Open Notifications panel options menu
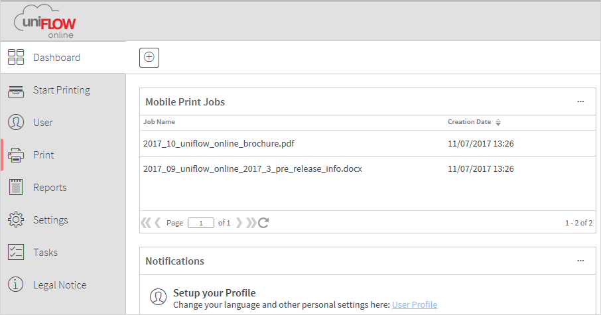This screenshot has height=315, width=601. (580, 261)
